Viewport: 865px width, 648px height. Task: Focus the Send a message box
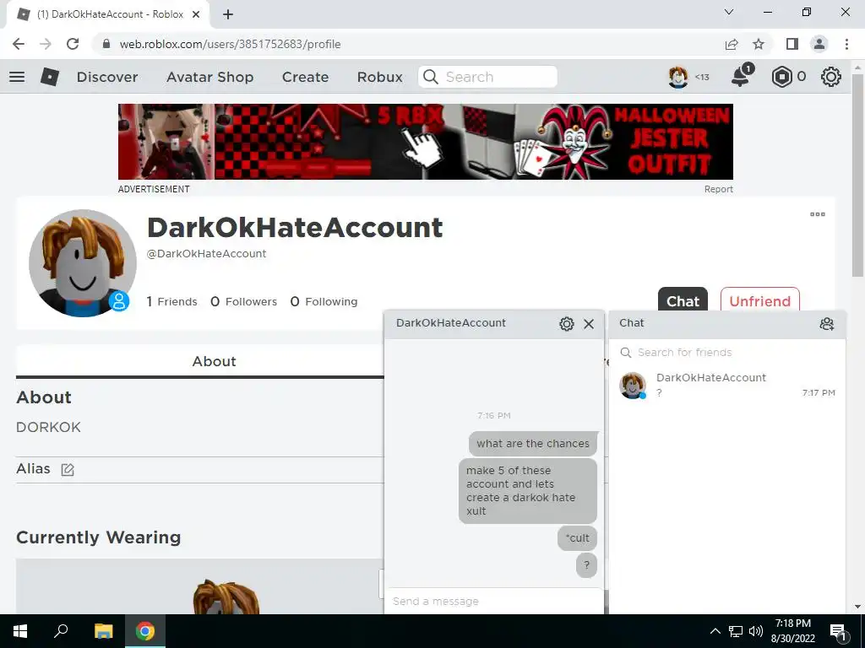pos(493,601)
